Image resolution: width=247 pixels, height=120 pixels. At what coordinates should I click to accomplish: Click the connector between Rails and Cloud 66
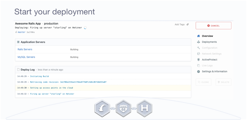(x=113, y=108)
